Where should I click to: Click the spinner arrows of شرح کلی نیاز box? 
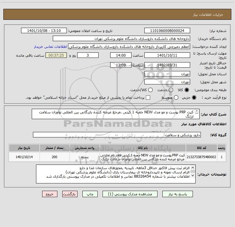[197, 112]
